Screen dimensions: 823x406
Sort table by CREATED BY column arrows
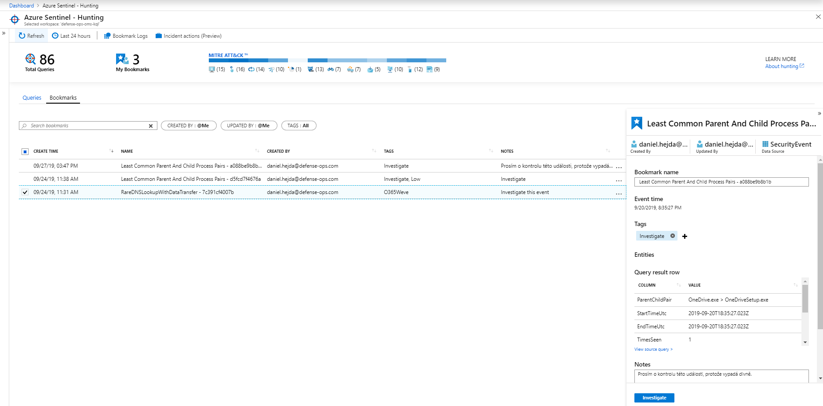[x=374, y=151]
